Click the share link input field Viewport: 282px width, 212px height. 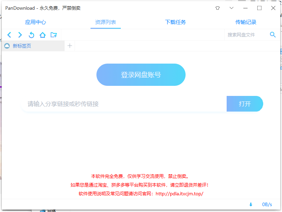[x=122, y=104]
